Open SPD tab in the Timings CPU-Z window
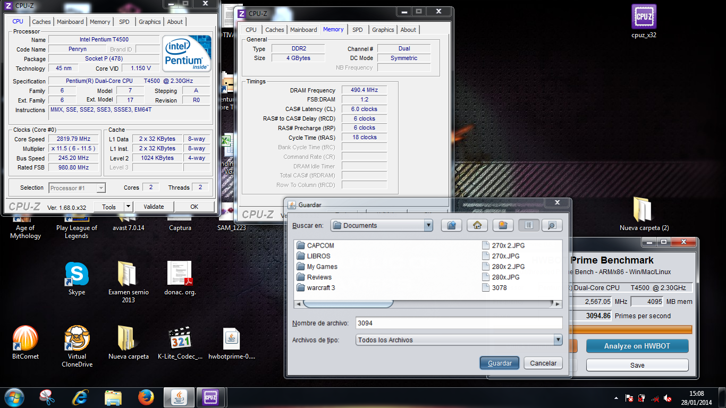 click(x=358, y=30)
